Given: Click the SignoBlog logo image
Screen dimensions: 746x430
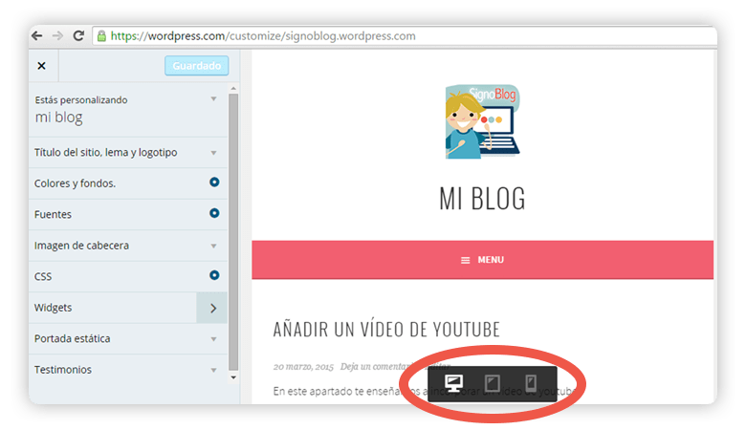Looking at the screenshot, I should tap(482, 121).
